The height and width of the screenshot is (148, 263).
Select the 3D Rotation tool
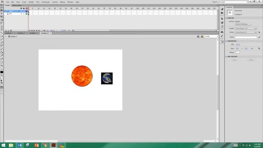(x=2, y=19)
